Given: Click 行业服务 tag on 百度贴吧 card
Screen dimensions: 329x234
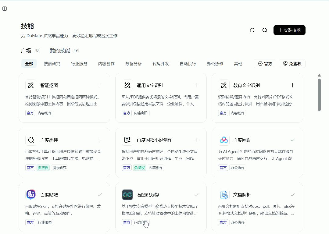Looking at the screenshot, I should (x=45, y=222).
